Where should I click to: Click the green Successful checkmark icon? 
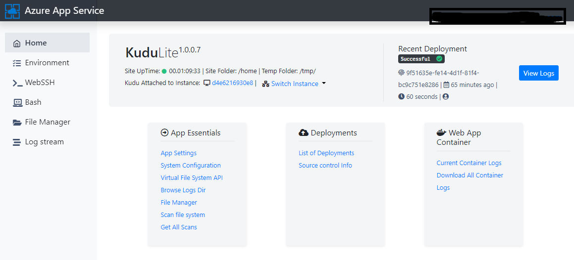439,59
